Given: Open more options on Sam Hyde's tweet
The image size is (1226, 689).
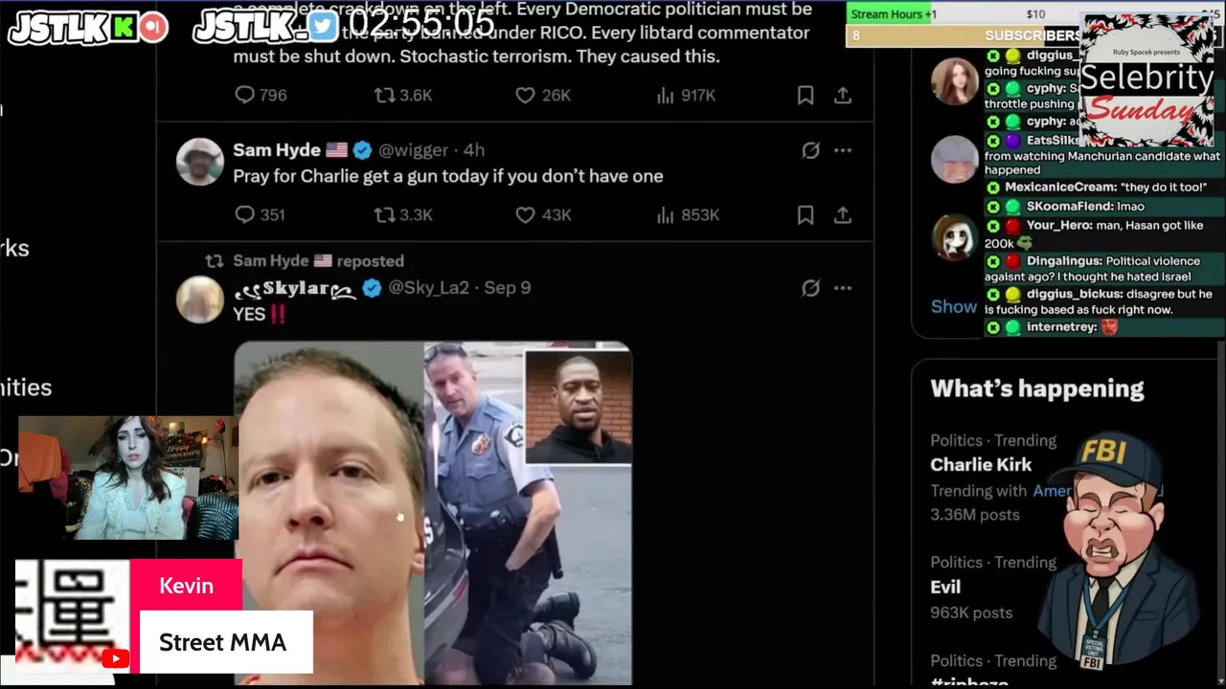Looking at the screenshot, I should pos(843,150).
